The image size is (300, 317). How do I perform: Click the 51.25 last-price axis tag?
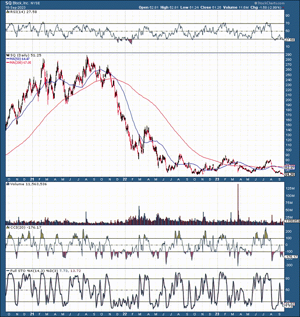click(x=290, y=174)
